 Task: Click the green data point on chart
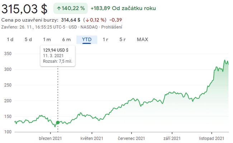(x=58, y=122)
